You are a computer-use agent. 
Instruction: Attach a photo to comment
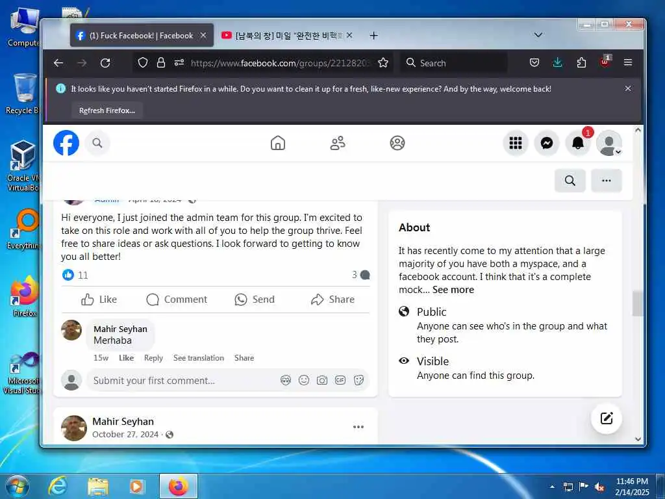(x=322, y=380)
